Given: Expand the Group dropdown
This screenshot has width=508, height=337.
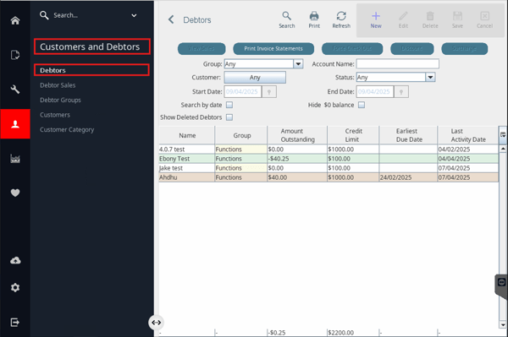Looking at the screenshot, I should 298,64.
